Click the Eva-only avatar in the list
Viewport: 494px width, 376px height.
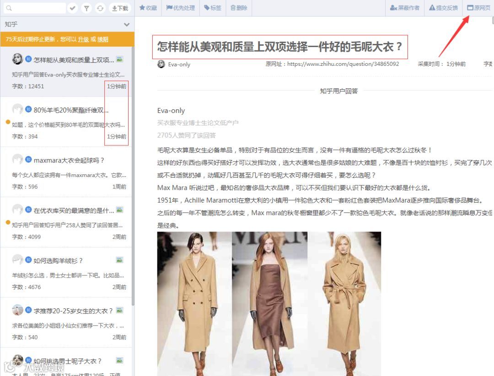coord(17,59)
